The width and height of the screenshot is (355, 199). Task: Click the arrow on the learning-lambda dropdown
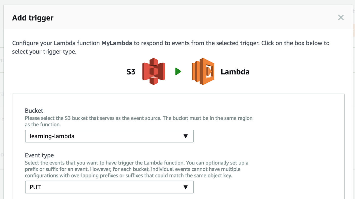186,136
